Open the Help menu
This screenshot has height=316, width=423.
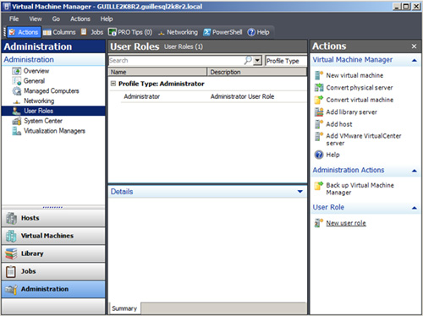point(107,19)
